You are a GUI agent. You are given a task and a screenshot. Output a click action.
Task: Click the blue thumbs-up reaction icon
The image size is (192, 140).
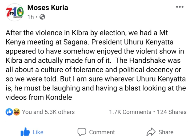pyautogui.click(x=9, y=112)
